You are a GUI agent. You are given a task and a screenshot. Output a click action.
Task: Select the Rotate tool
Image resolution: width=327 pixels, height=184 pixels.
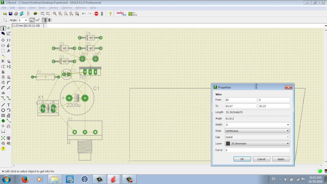click(x=8, y=45)
